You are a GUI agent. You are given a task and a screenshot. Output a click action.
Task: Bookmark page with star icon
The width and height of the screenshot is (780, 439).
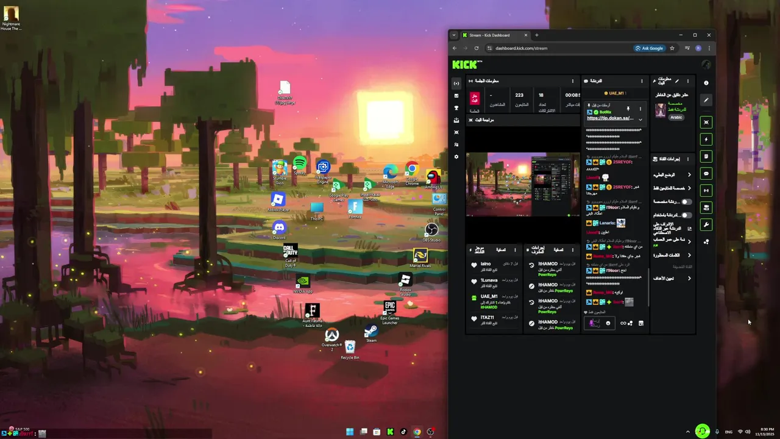[x=672, y=48]
